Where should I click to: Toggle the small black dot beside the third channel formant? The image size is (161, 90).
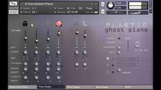point(51,66)
